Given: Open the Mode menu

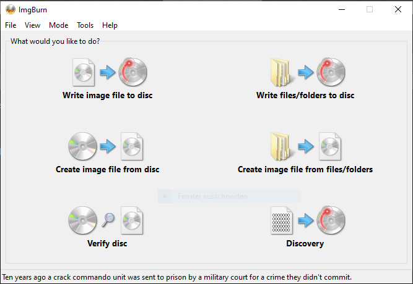Looking at the screenshot, I should coord(58,25).
